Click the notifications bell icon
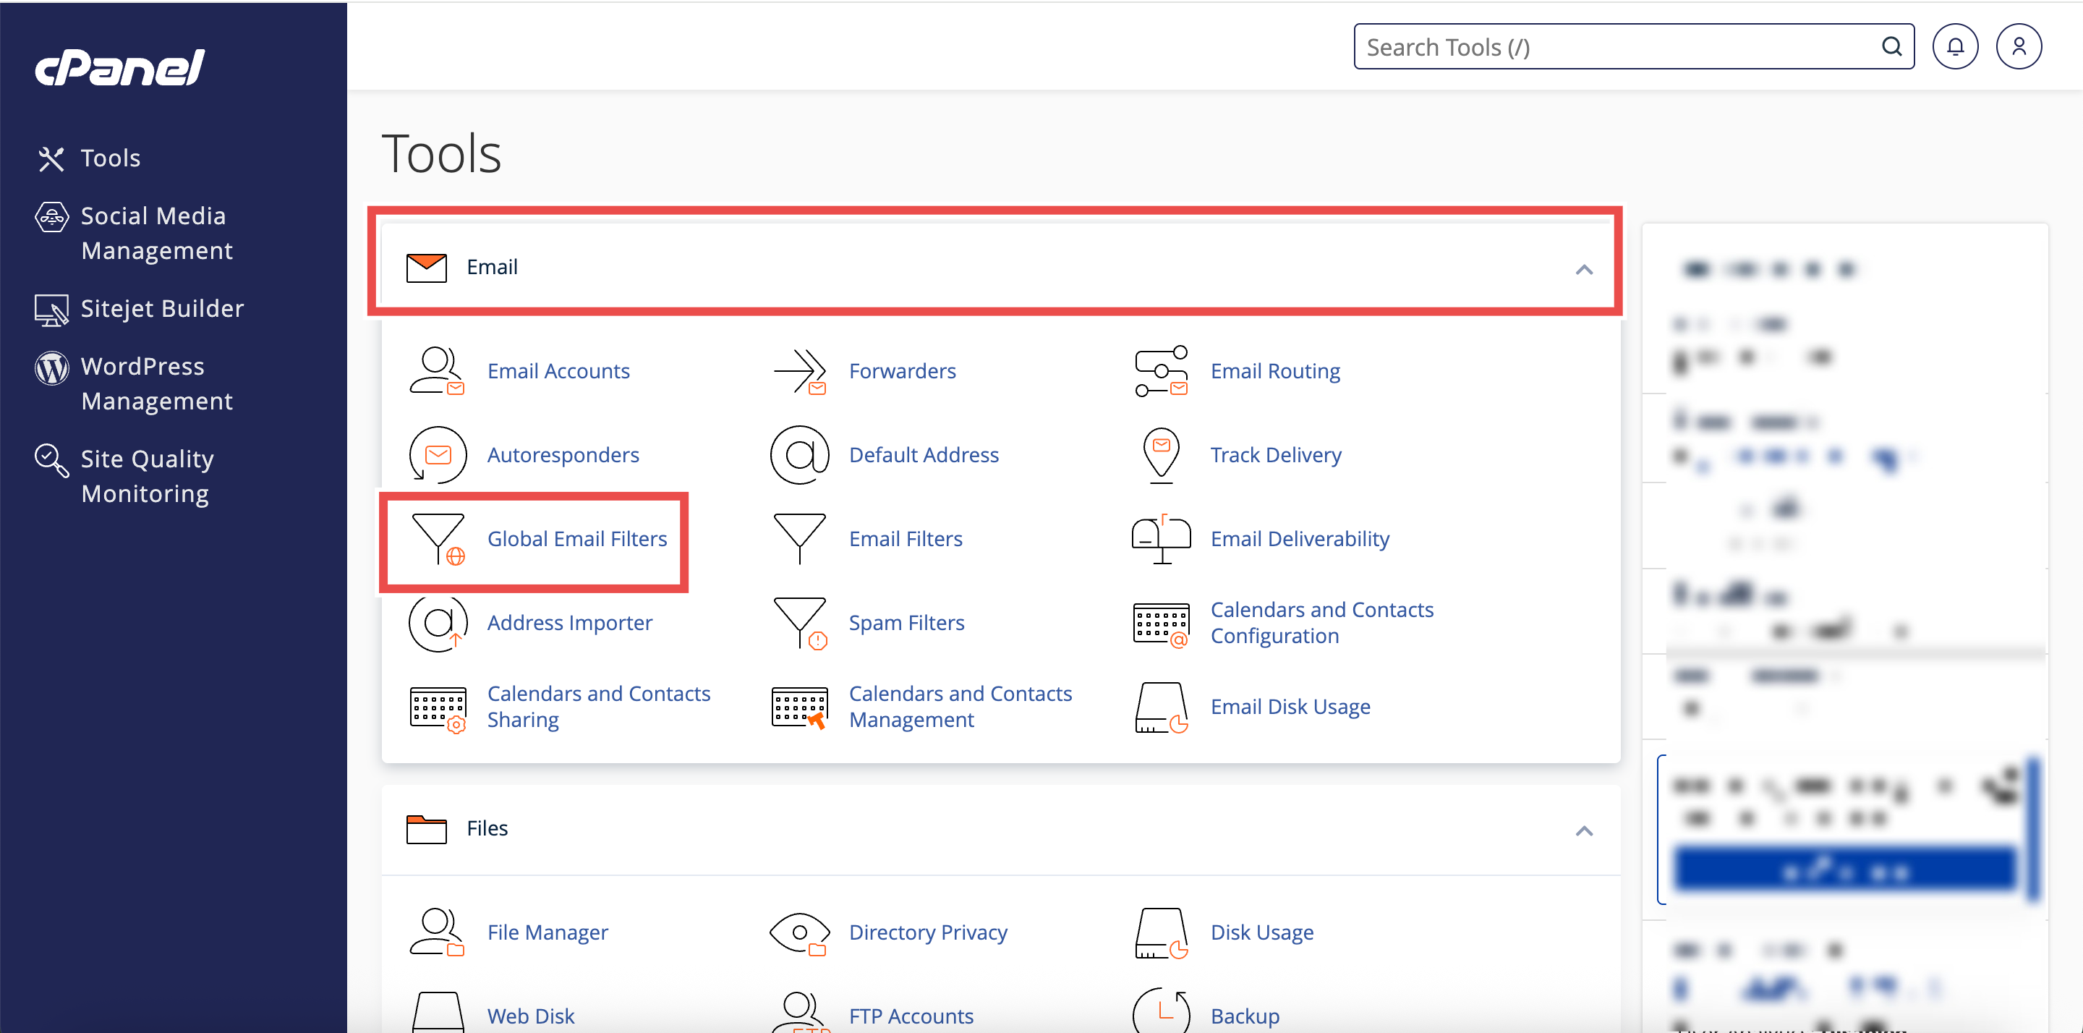 click(x=1954, y=47)
